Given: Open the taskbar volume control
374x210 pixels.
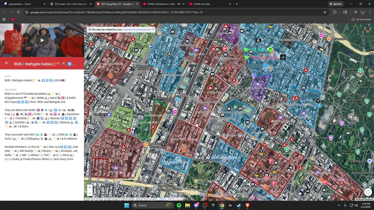Looking at the screenshot, I should pyautogui.click(x=356, y=205).
